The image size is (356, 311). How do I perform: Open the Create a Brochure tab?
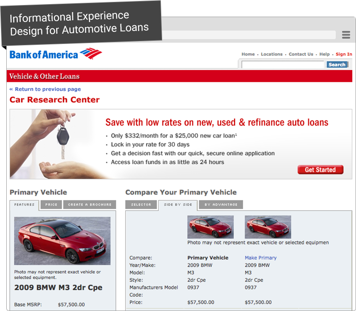pyautogui.click(x=90, y=204)
